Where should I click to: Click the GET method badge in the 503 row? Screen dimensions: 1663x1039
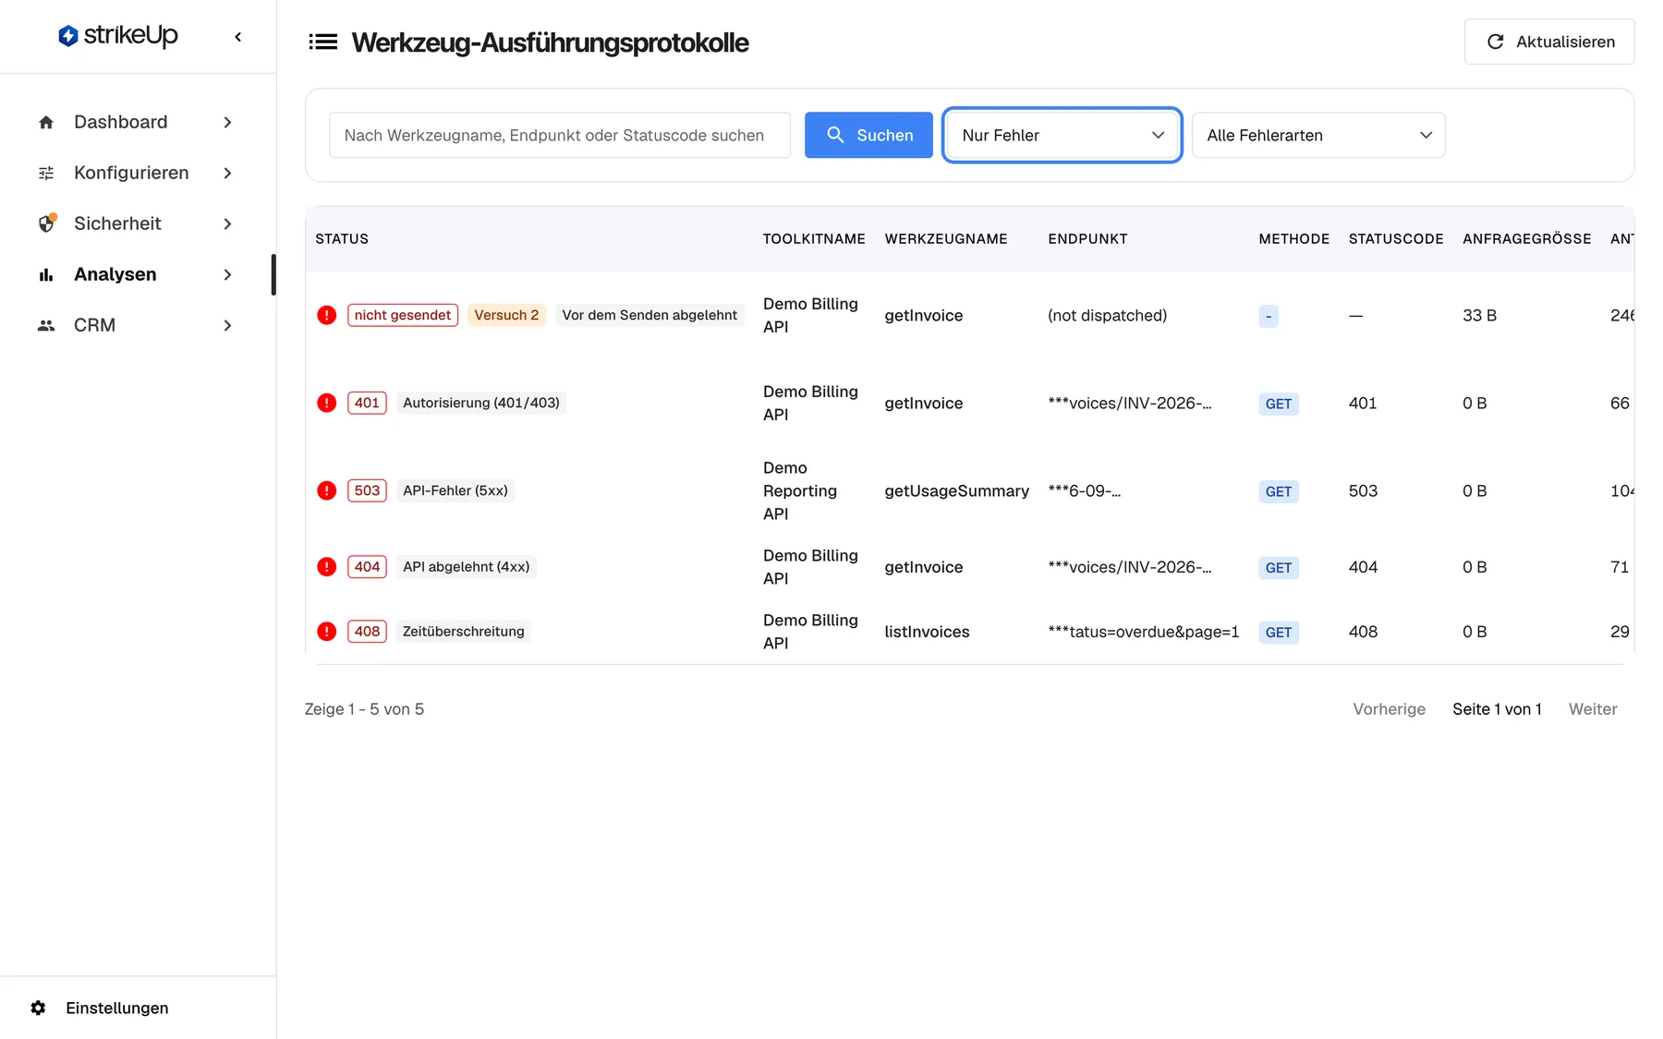[x=1279, y=491]
